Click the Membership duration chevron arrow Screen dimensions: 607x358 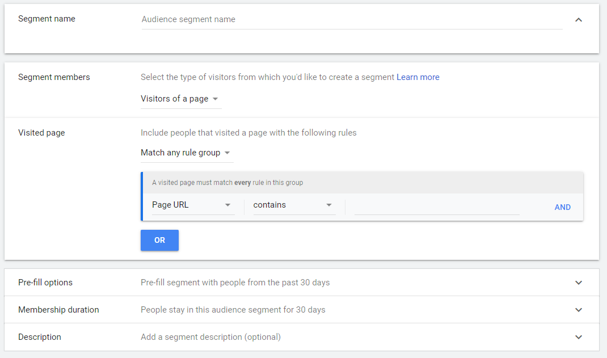pyautogui.click(x=578, y=310)
